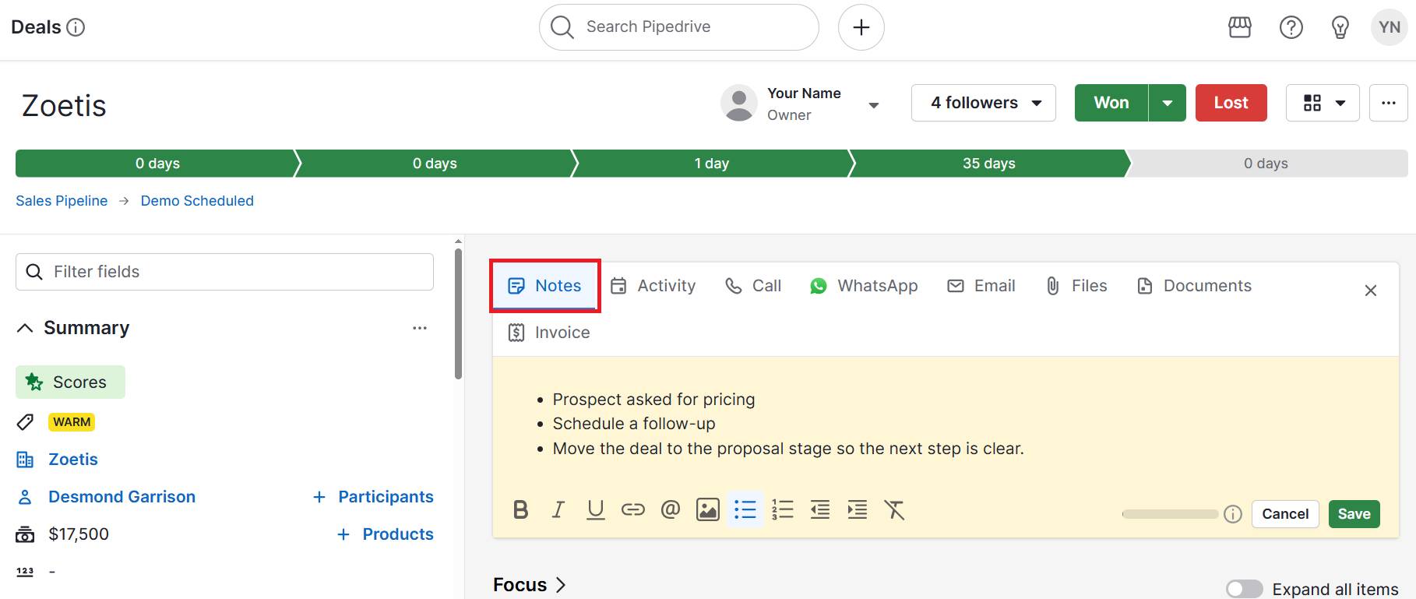Click the lightbulb sales assistant icon
The height and width of the screenshot is (599, 1416).
1340,27
